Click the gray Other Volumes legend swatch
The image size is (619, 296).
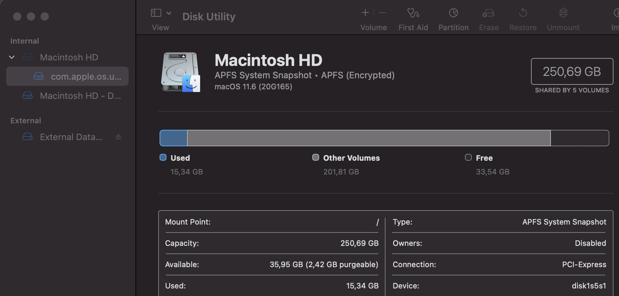pos(316,157)
